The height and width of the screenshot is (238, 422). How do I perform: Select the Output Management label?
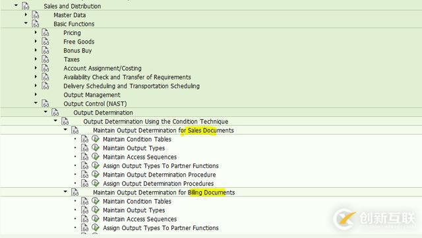coord(92,95)
